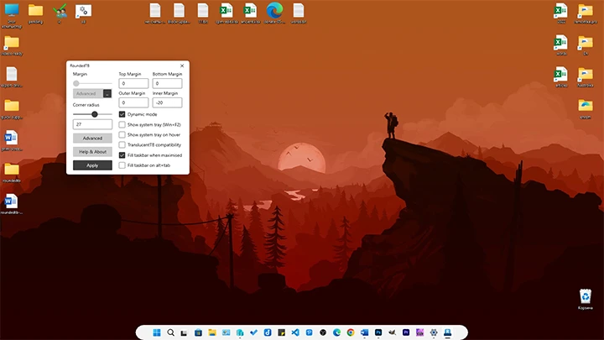Launch Premiere Pro from the taskbar
The width and height of the screenshot is (604, 340).
pyautogui.click(x=406, y=332)
